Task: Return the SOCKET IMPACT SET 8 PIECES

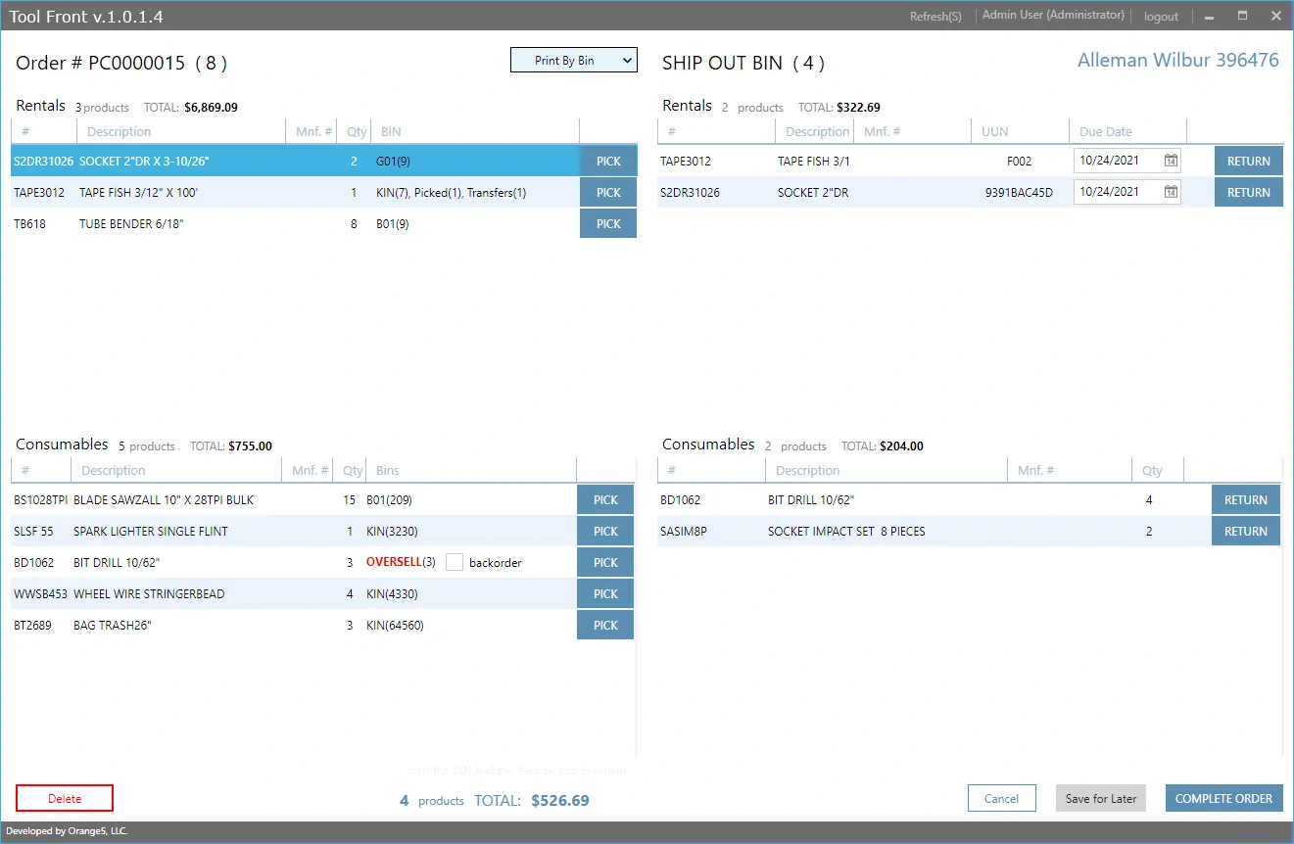Action: (1245, 532)
